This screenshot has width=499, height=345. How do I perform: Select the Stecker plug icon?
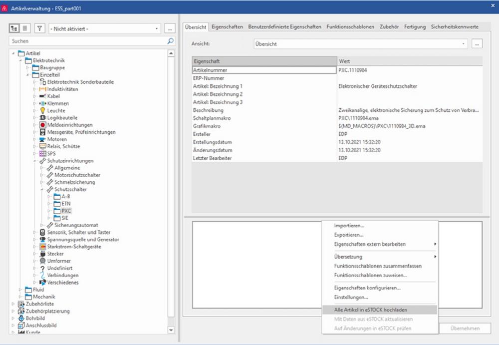[42, 254]
